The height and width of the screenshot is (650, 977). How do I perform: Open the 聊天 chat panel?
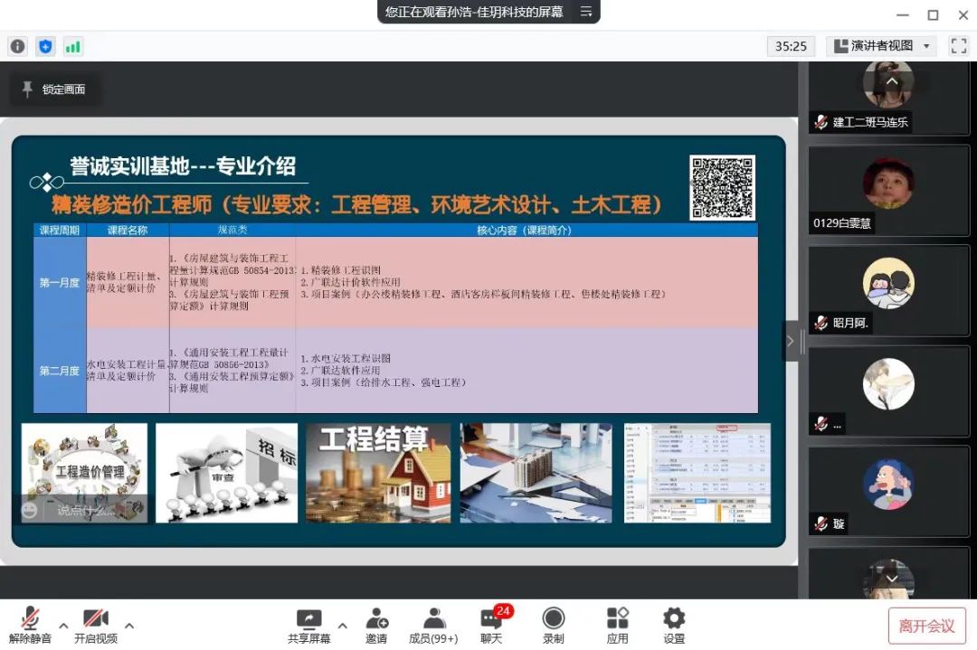click(491, 625)
